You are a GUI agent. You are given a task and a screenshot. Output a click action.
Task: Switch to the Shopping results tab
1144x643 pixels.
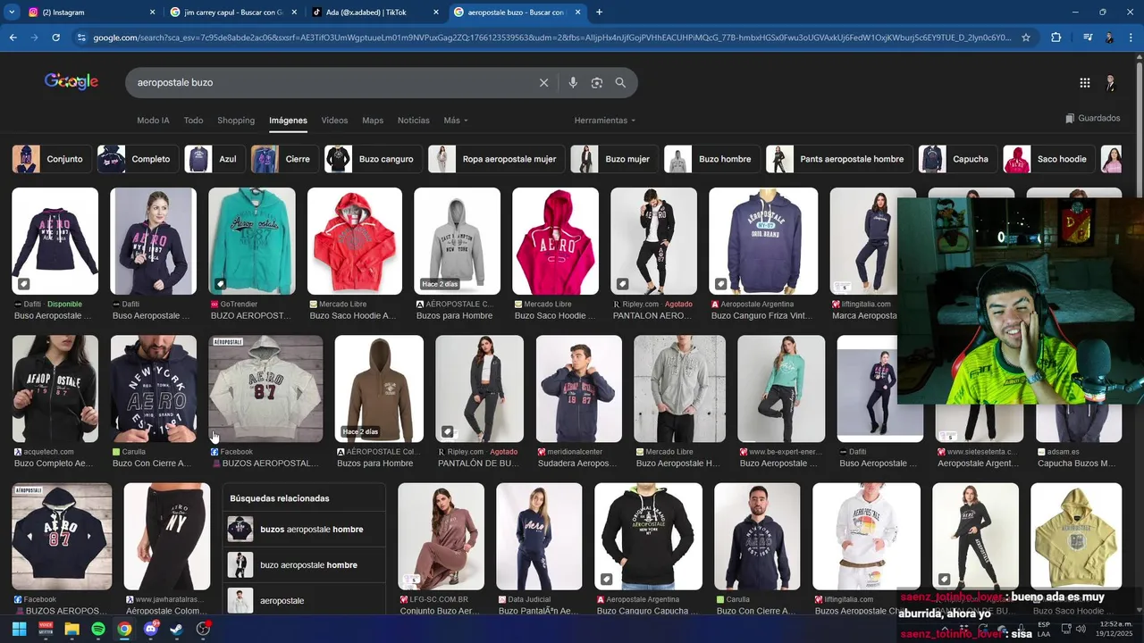[x=236, y=120]
